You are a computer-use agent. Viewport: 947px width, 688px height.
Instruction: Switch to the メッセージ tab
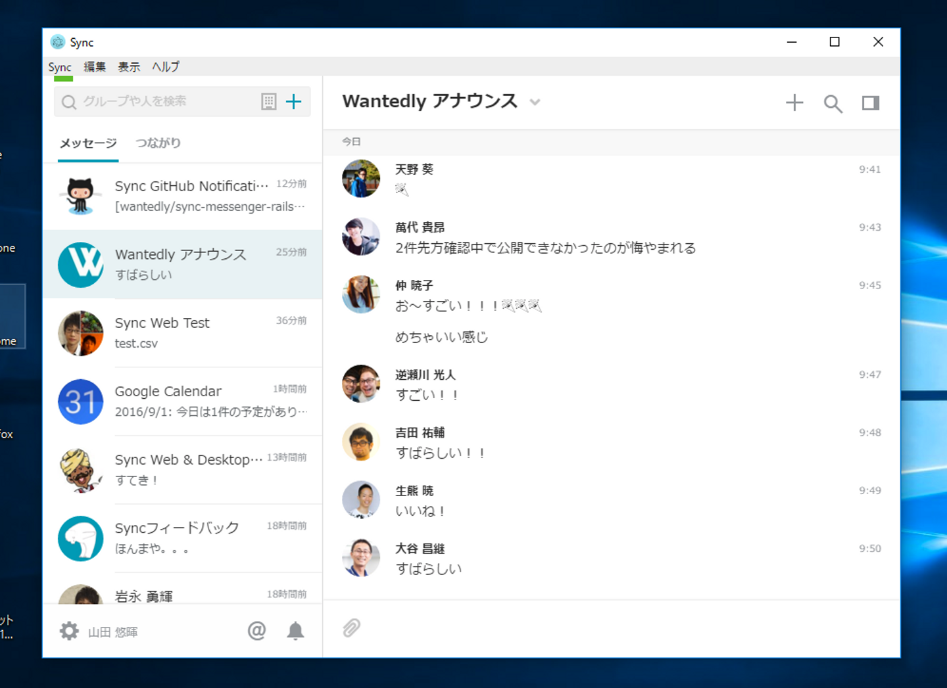(88, 143)
